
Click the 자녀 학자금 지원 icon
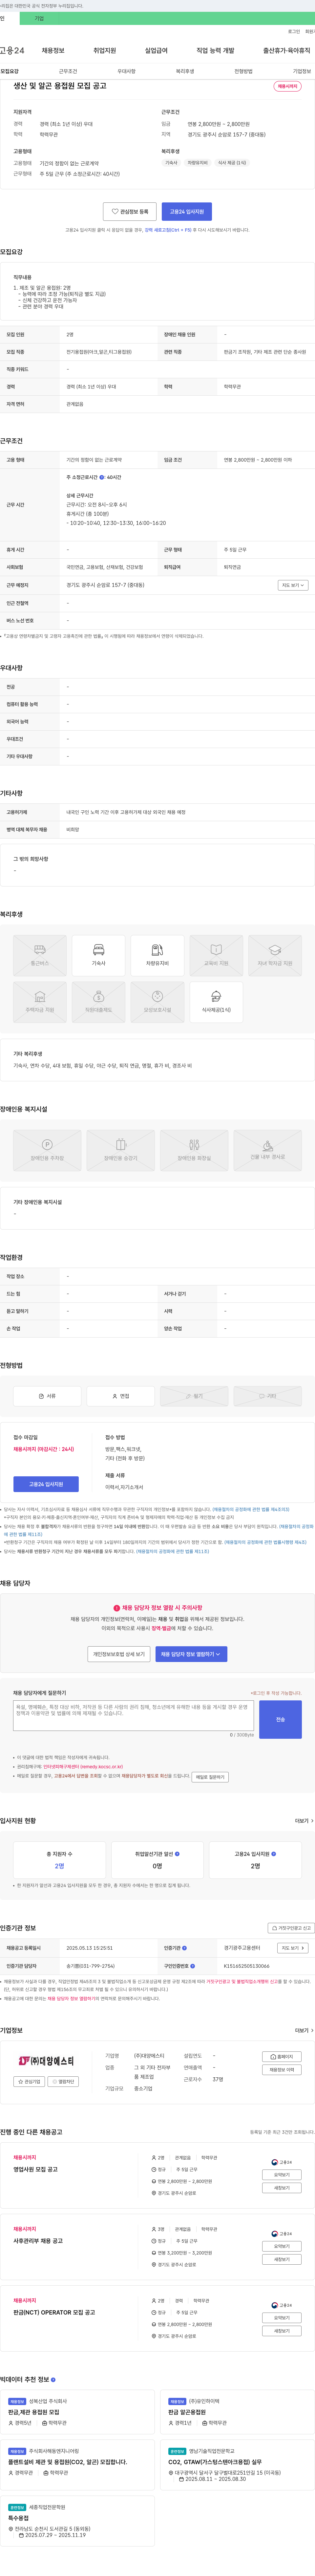[275, 955]
